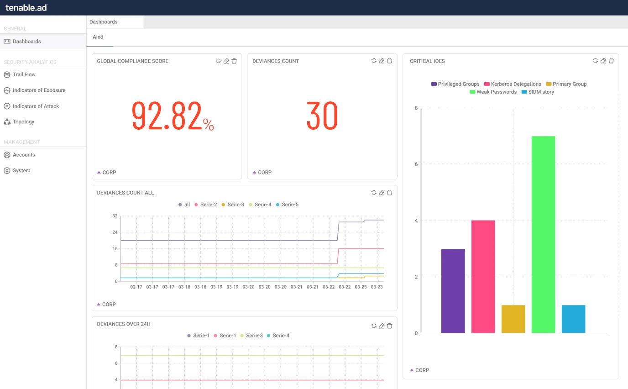Click the purple Privileged Groups bar

click(x=453, y=291)
